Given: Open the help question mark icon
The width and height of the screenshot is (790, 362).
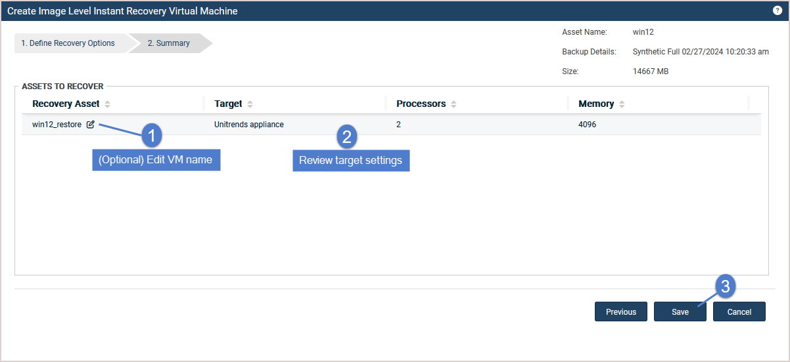Looking at the screenshot, I should [778, 10].
